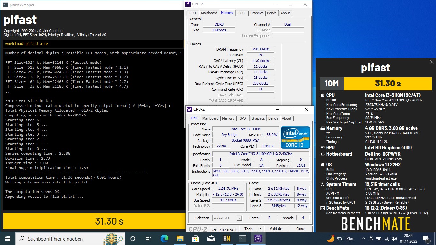Switch to About tab in lower CPU-Z window
436x245 pixels.
pyautogui.click(x=287, y=118)
